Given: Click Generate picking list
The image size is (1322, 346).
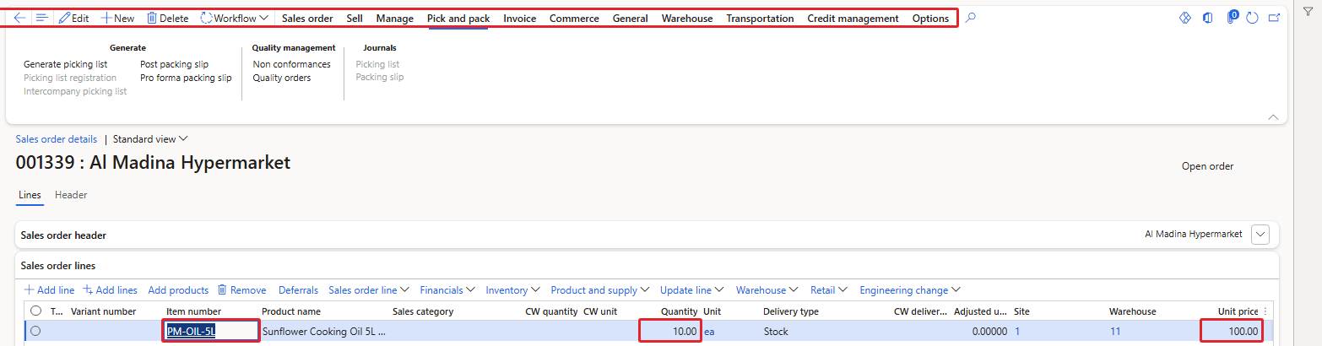Looking at the screenshot, I should [65, 64].
